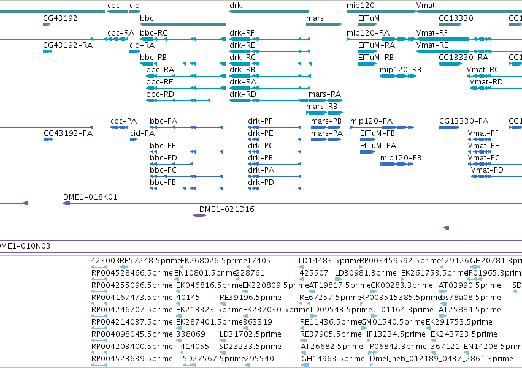
Task: Select the mip120-PA coding sequence
Action: coord(382,127)
